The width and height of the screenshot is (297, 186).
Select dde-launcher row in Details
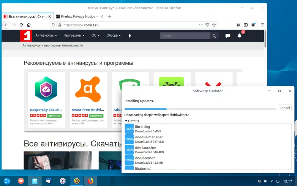(208, 150)
